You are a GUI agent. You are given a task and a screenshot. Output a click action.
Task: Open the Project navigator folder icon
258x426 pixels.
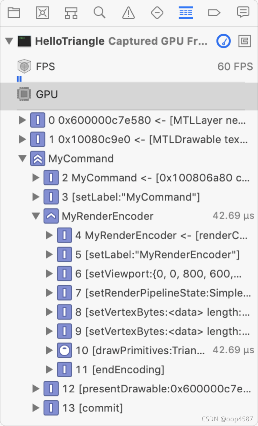click(x=14, y=13)
